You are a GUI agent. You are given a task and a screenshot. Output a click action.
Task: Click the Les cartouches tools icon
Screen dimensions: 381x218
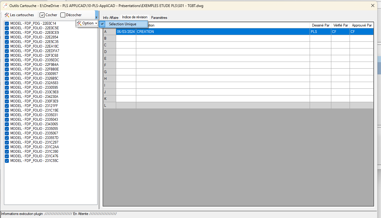coord(7,15)
